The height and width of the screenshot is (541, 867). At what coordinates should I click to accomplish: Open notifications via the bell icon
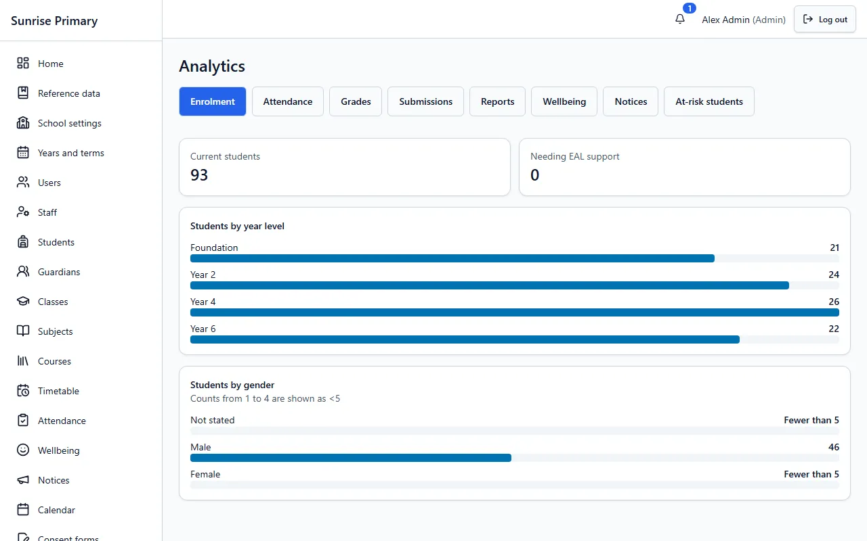[680, 19]
